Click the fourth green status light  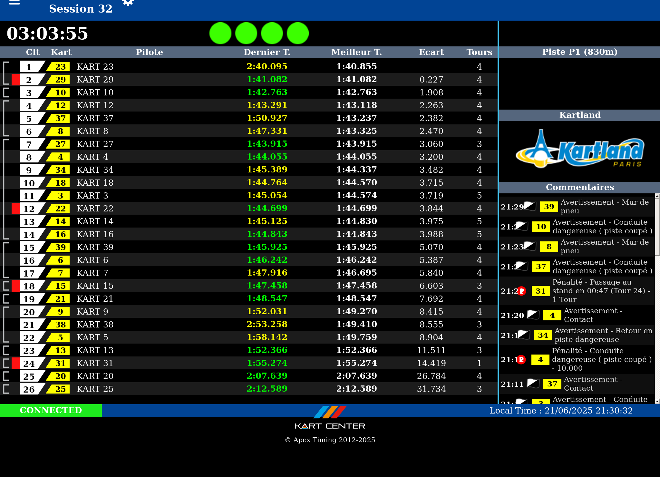[298, 33]
